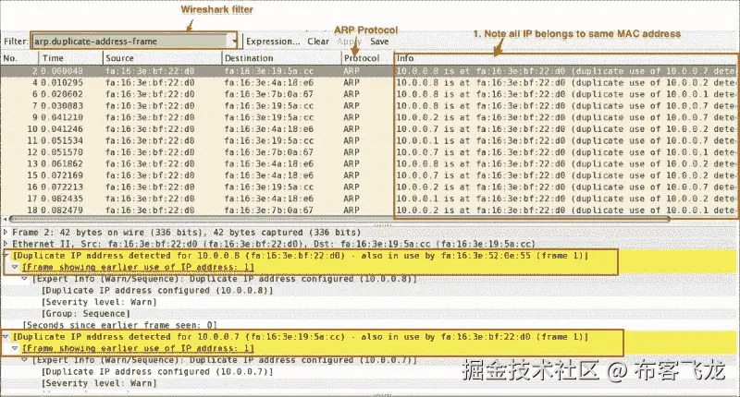The width and height of the screenshot is (740, 397).
Task: Click Info text of packet 11 row
Action: point(565,141)
